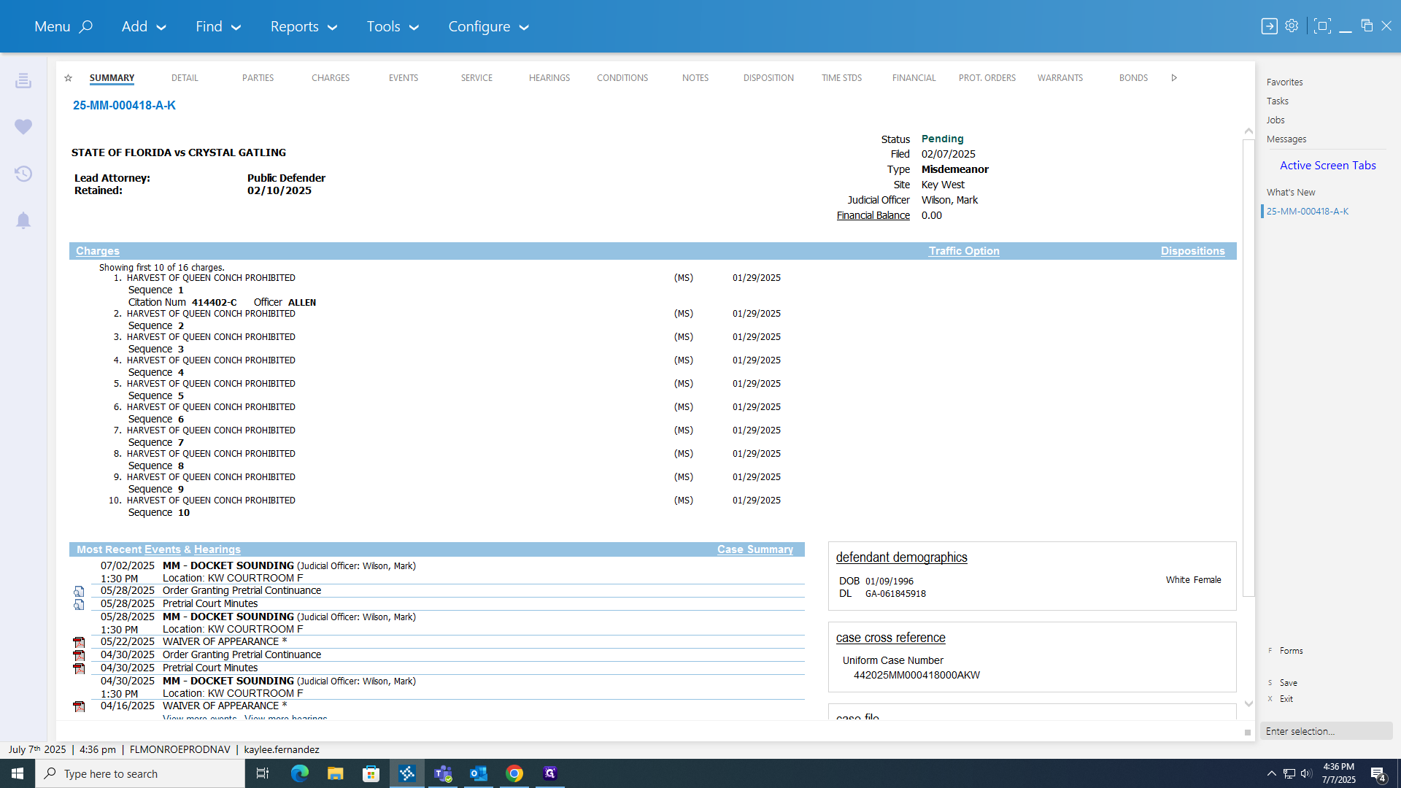Show hidden system tray icons chevron

pyautogui.click(x=1272, y=773)
